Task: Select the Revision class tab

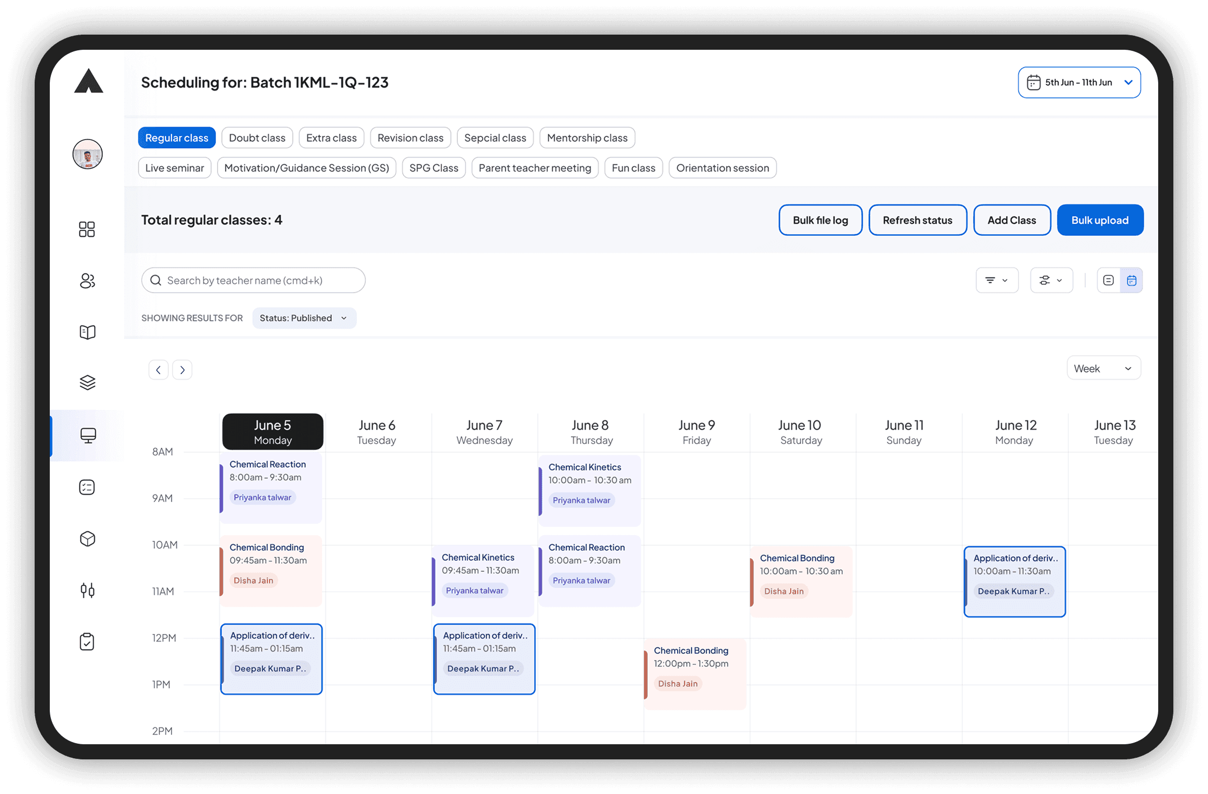Action: pos(410,138)
